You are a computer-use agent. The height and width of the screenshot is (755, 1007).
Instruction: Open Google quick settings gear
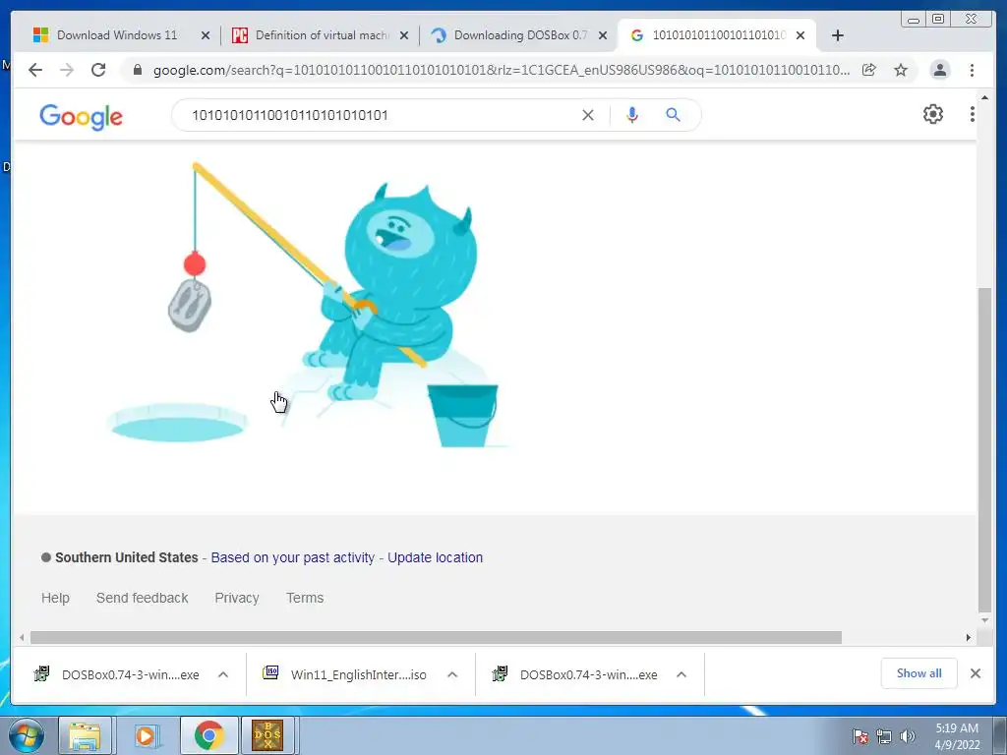pos(932,114)
